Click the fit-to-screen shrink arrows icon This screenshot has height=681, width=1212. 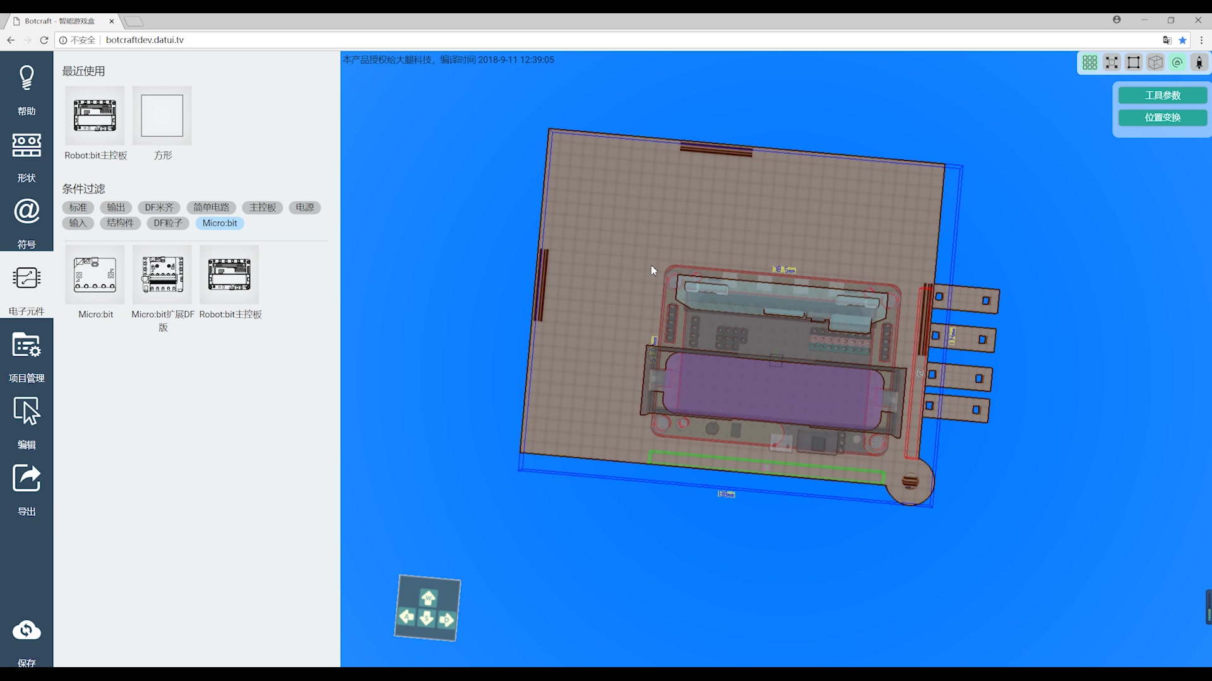point(1112,62)
